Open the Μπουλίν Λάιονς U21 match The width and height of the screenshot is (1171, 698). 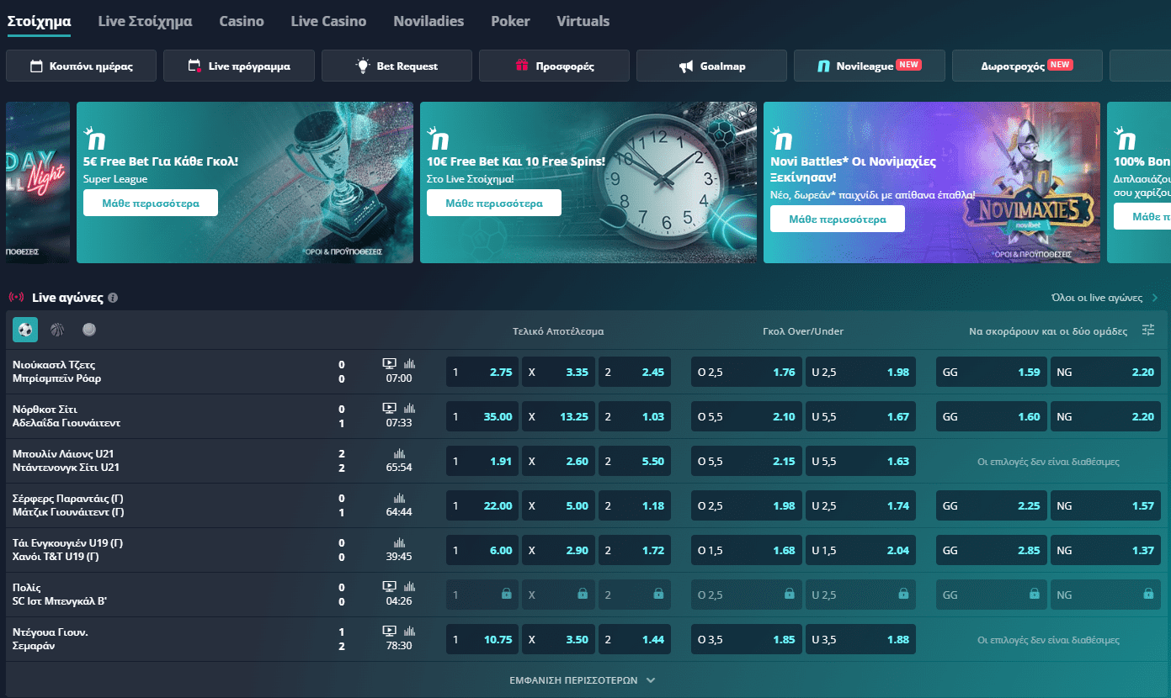[67, 461]
